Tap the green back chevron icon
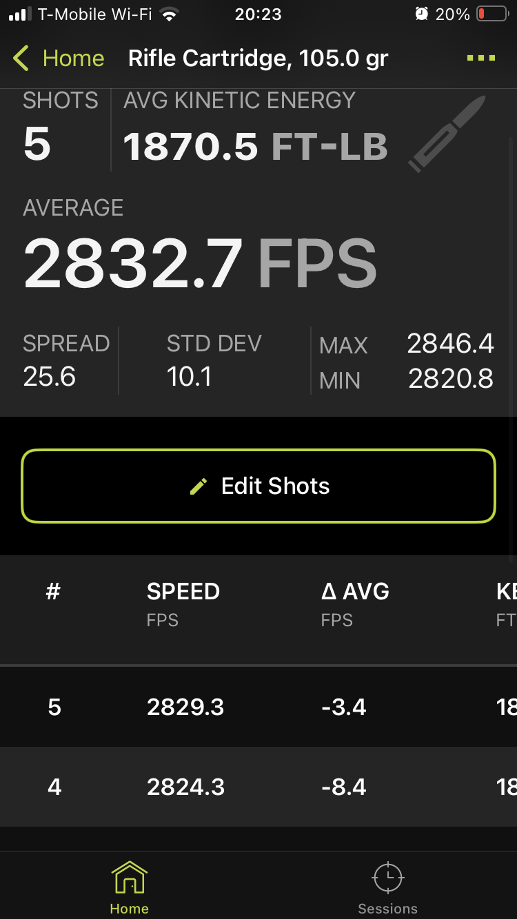This screenshot has width=517, height=919. point(21,59)
